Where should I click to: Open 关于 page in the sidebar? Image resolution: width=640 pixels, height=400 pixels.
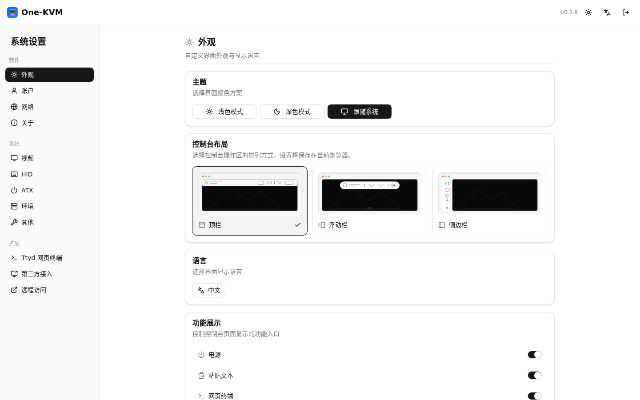point(49,123)
